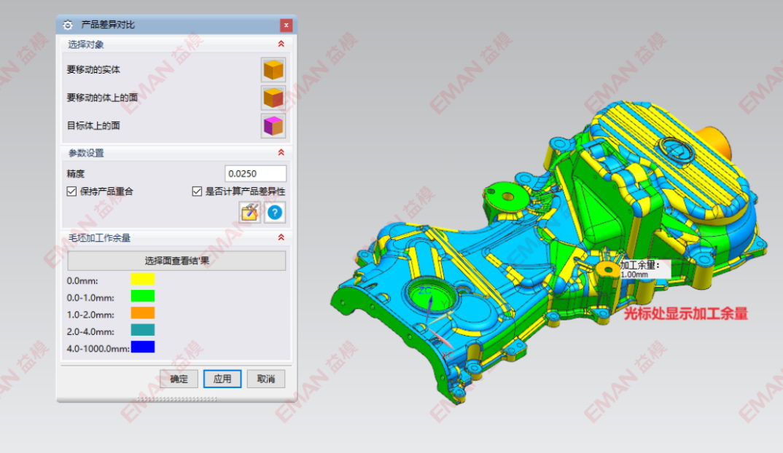Toggle 保持产品重合 checkbox
This screenshot has height=453, width=783.
[x=72, y=192]
